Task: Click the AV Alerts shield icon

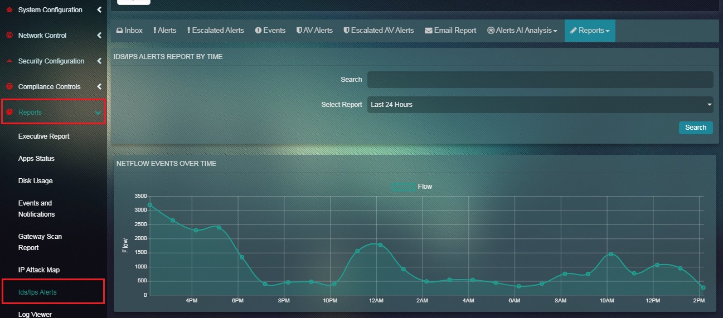Action: click(299, 31)
